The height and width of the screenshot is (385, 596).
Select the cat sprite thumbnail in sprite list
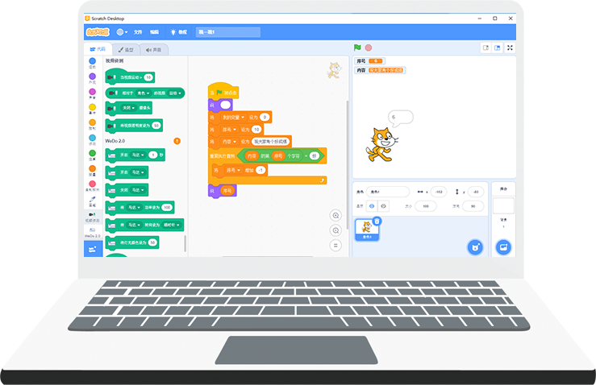pyautogui.click(x=367, y=230)
